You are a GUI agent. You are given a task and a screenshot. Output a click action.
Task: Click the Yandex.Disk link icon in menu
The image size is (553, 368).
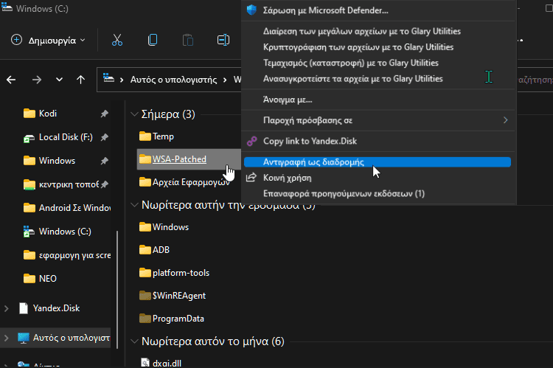252,141
